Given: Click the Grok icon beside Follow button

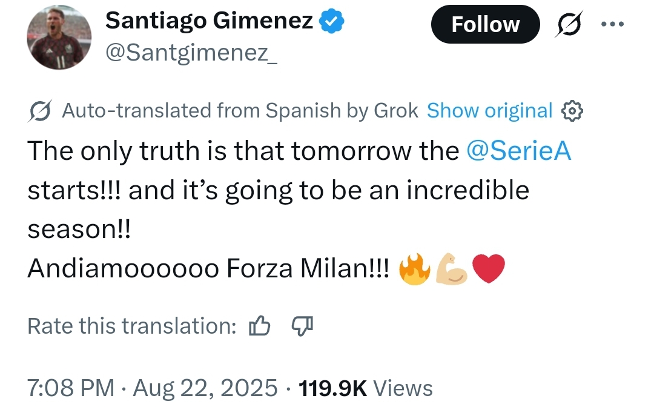Looking at the screenshot, I should (566, 26).
